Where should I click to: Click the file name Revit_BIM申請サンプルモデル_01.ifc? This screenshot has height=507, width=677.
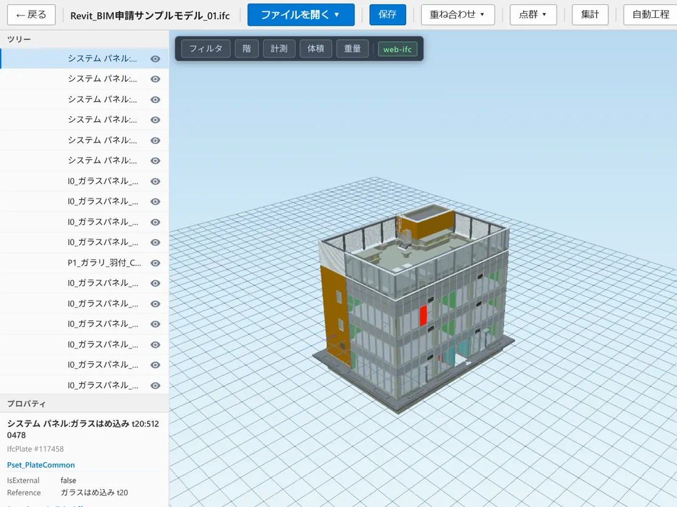pos(150,15)
